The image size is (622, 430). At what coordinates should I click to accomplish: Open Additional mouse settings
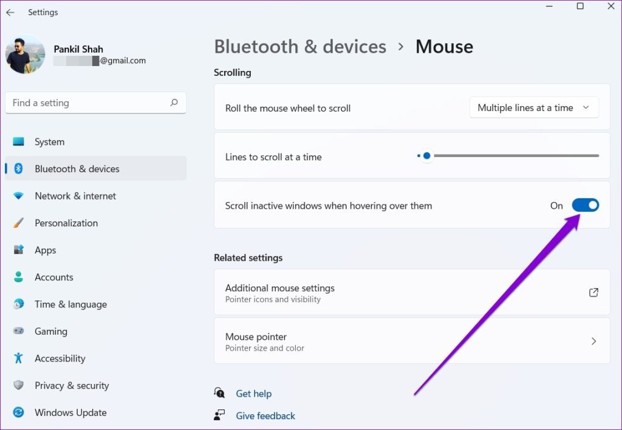coord(412,292)
